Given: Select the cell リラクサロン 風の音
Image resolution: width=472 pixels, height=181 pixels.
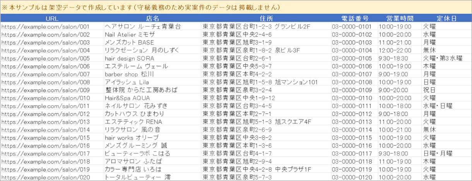Looking at the screenshot, I should point(152,130).
